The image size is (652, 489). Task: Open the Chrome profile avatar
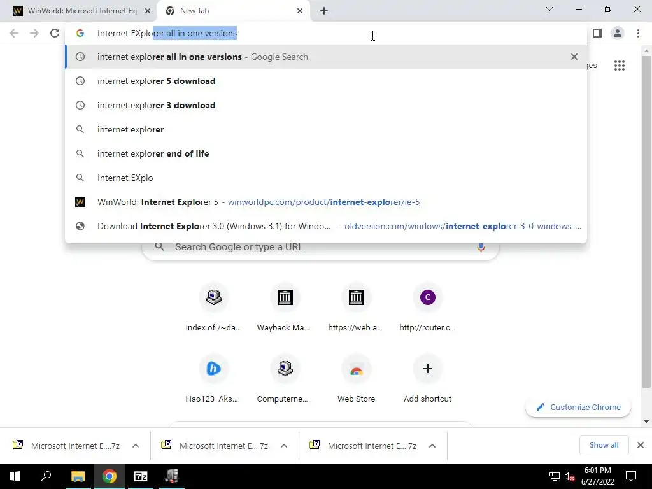click(618, 33)
